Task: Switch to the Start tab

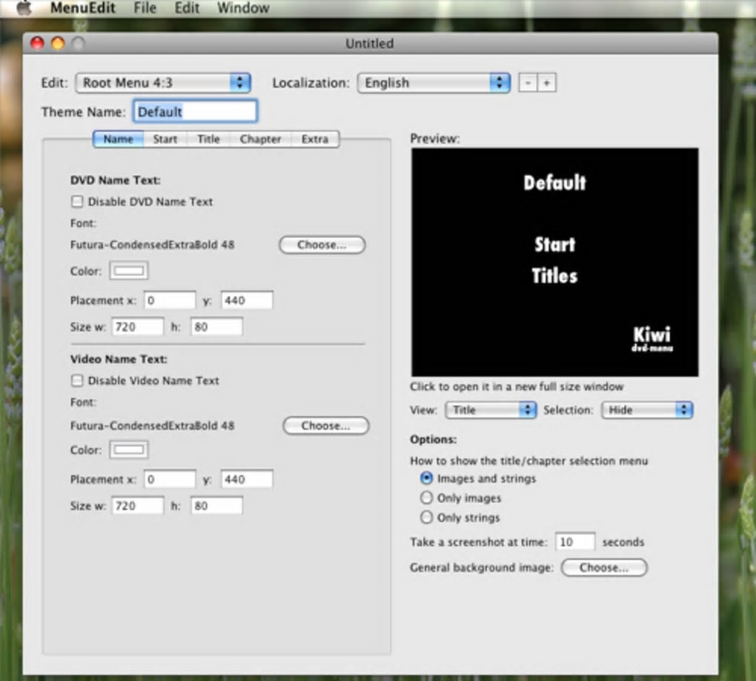Action: (x=165, y=139)
